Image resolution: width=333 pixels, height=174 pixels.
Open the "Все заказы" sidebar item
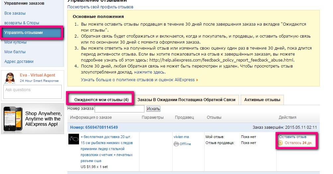15,13
